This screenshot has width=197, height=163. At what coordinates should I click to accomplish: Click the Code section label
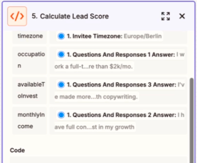[x=17, y=150]
